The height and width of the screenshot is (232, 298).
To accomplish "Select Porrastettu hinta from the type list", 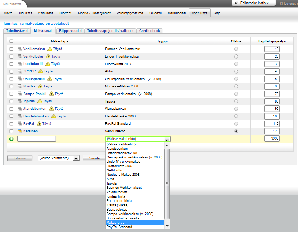I will tap(135, 201).
